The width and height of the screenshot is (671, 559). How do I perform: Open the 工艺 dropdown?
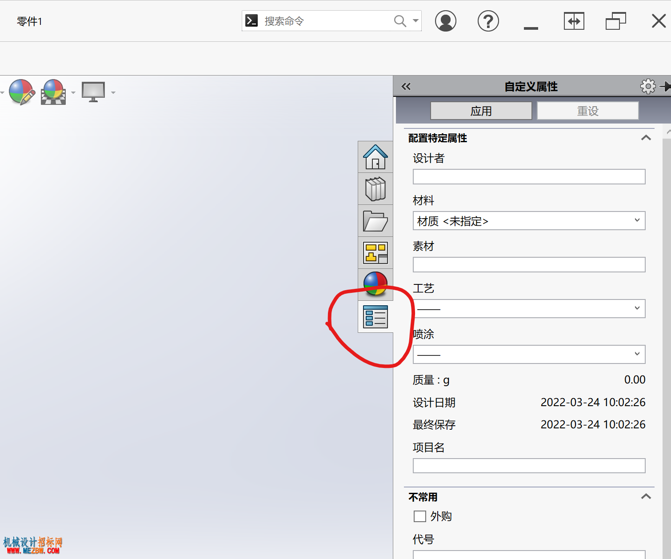tap(529, 308)
